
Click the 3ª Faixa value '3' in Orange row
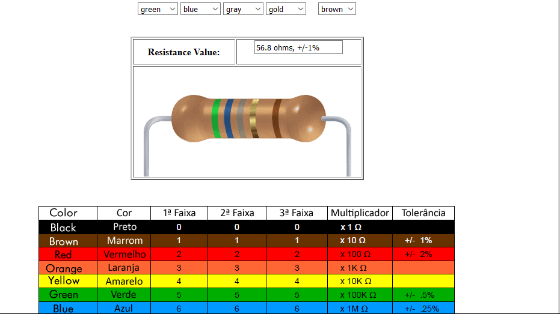(297, 268)
